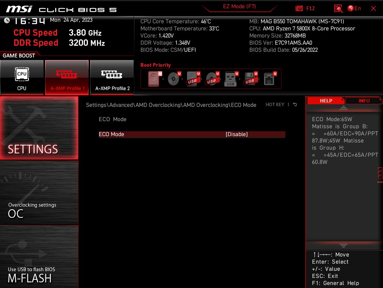The height and width of the screenshot is (288, 383).
Task: Open the favorites search icon in title bar
Action: click(x=338, y=8)
